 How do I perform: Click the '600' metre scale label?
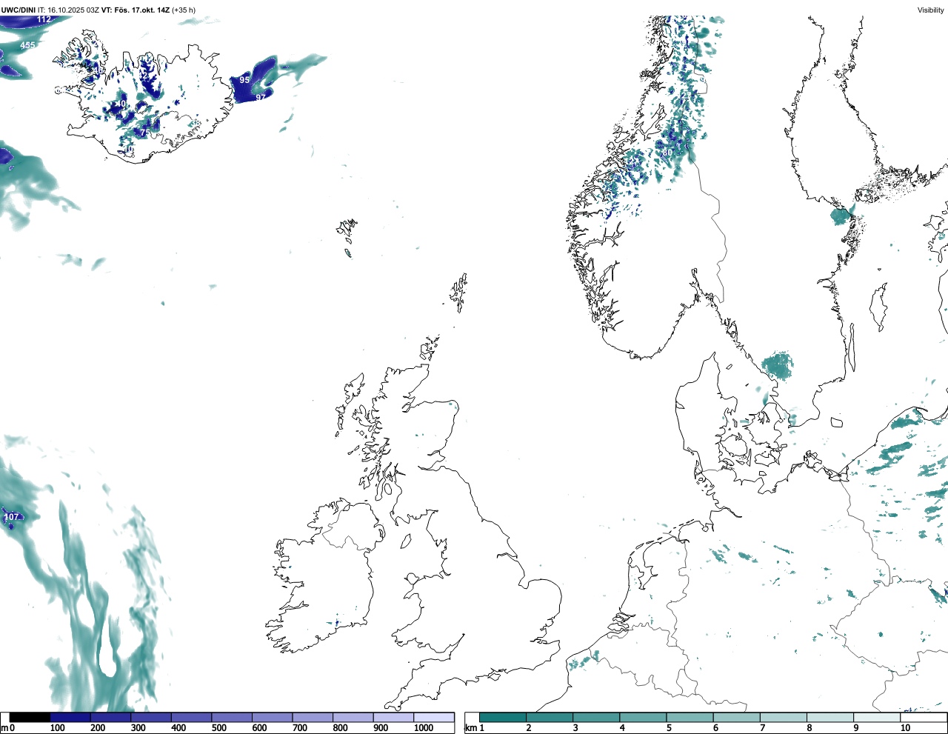point(259,728)
